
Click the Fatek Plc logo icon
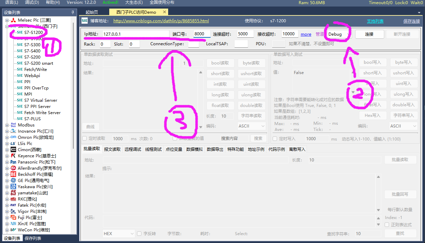tap(13, 205)
